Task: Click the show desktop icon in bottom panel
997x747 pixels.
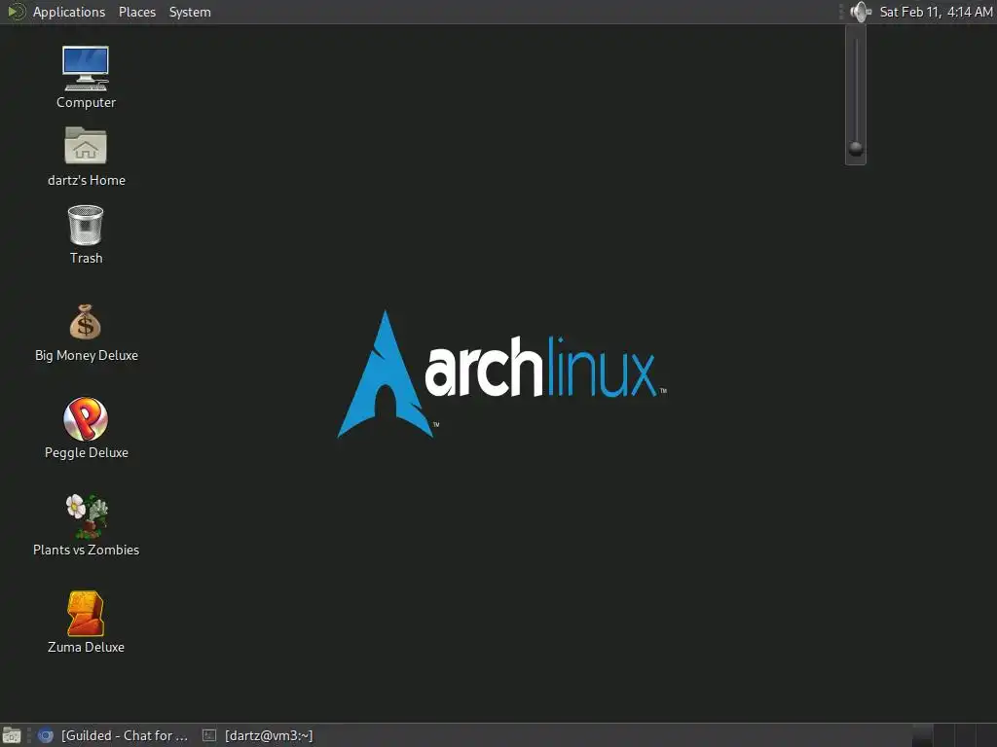Action: point(12,735)
